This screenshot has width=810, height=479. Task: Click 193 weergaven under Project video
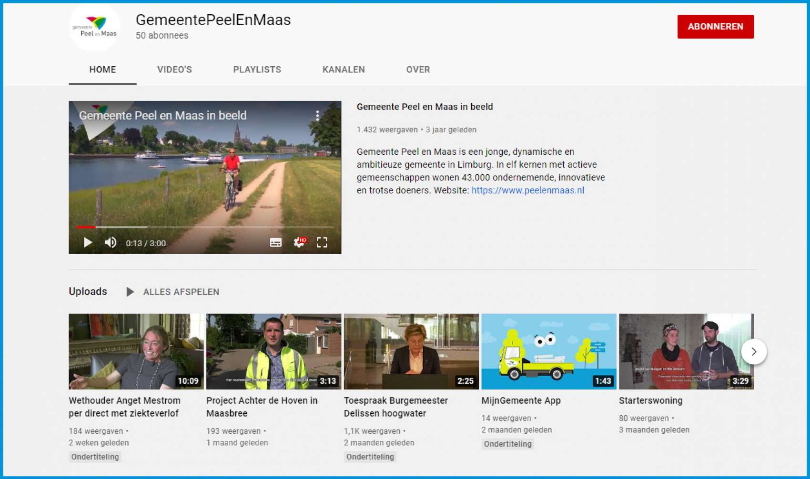point(233,431)
